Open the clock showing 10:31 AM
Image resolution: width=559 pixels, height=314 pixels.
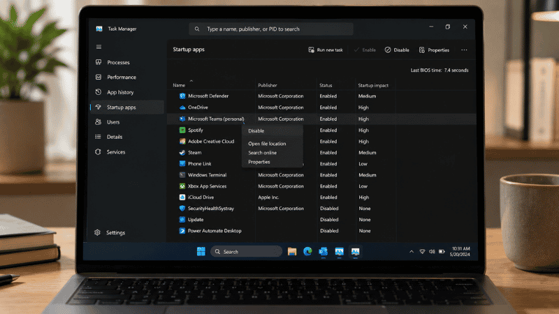pyautogui.click(x=460, y=251)
